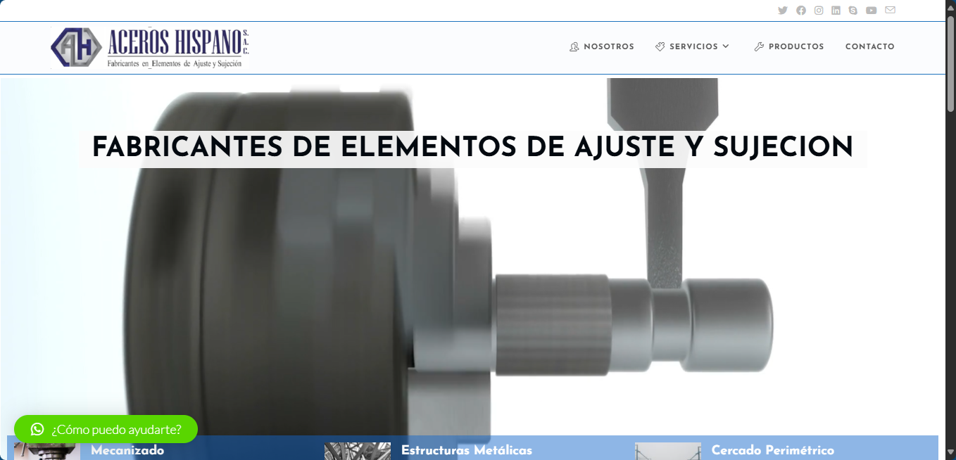This screenshot has height=460, width=956.
Task: Visit the Facebook page icon
Action: [x=800, y=11]
